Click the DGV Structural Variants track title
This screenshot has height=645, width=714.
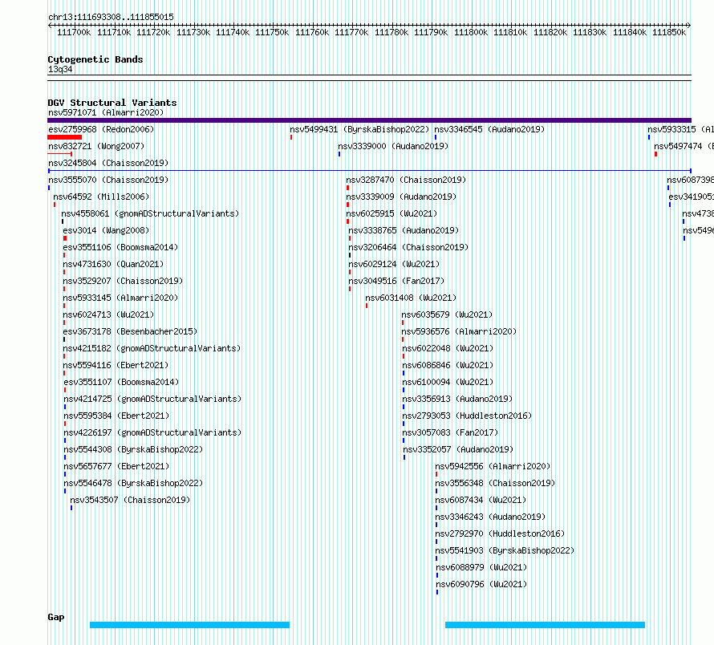(112, 103)
